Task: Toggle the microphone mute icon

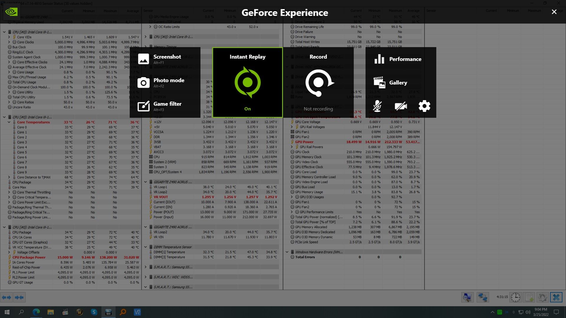Action: tap(377, 106)
